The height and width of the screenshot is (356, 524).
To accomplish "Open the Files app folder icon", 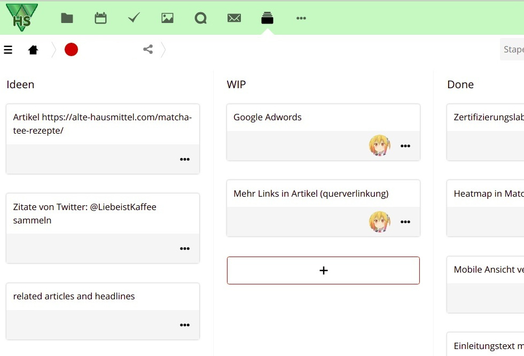I will click(x=67, y=18).
